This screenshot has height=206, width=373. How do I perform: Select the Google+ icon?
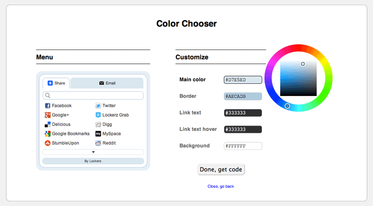48,115
